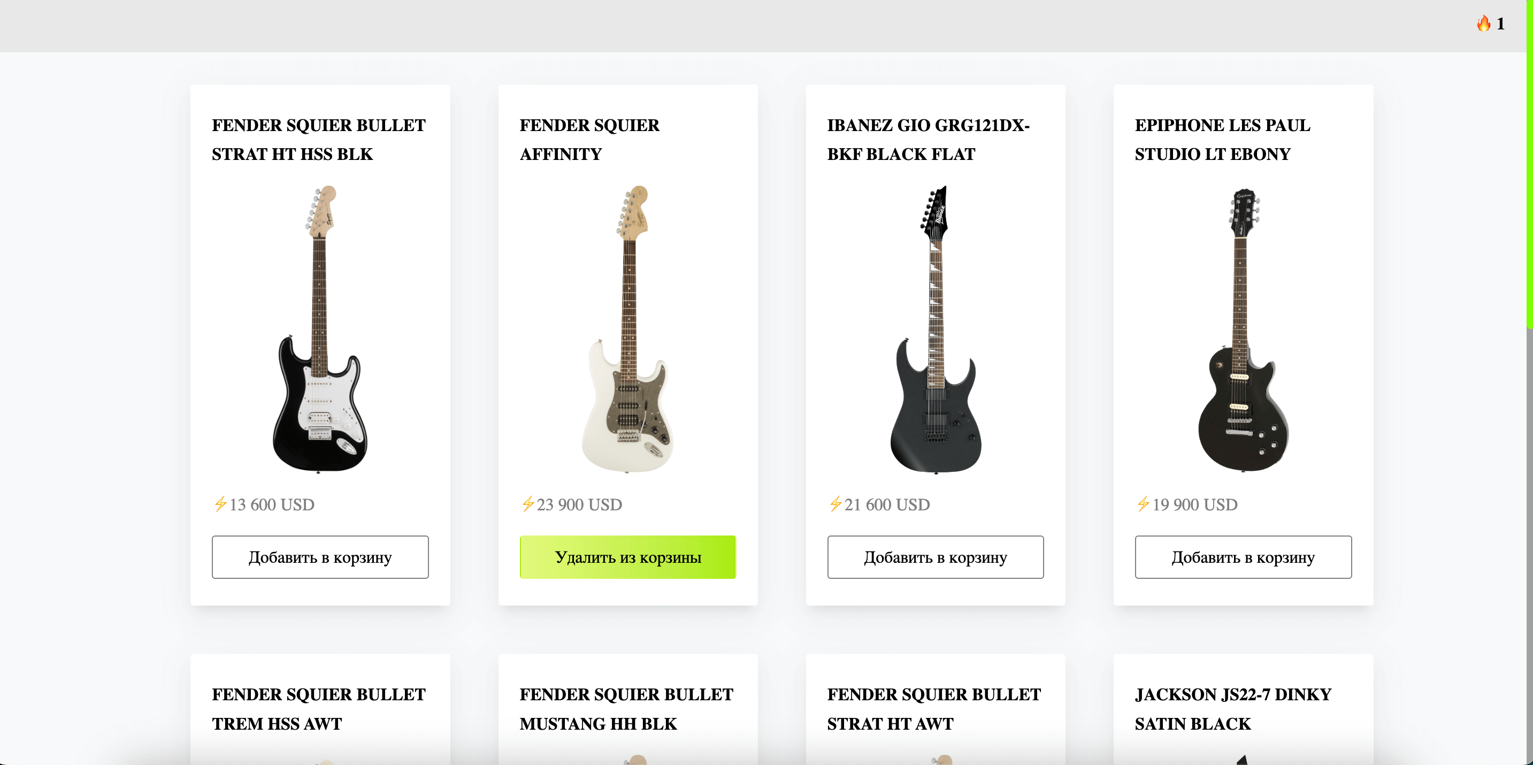Open the Epiphone Les Paul guitar image
The image size is (1533, 765).
(x=1243, y=329)
